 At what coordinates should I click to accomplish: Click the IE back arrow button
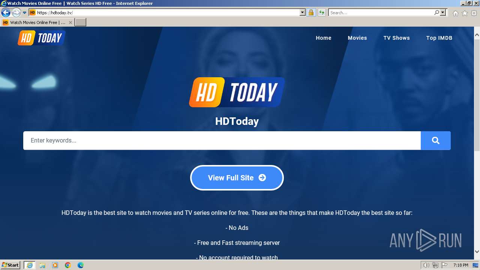point(6,13)
